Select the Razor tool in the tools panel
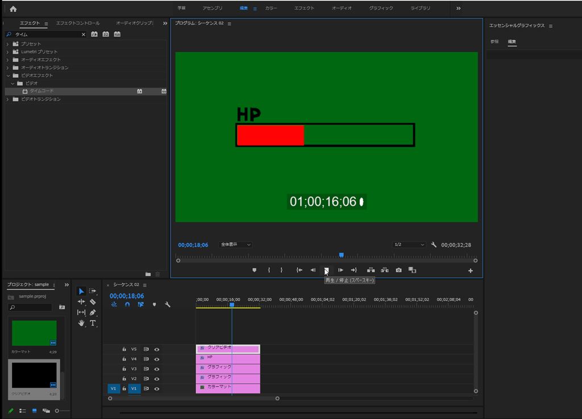The height and width of the screenshot is (419, 582). [x=93, y=302]
